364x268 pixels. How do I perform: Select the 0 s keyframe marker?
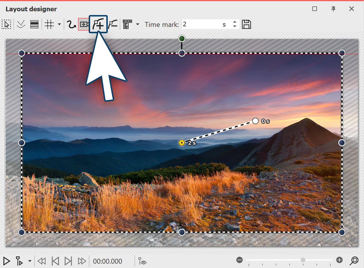pyautogui.click(x=255, y=121)
